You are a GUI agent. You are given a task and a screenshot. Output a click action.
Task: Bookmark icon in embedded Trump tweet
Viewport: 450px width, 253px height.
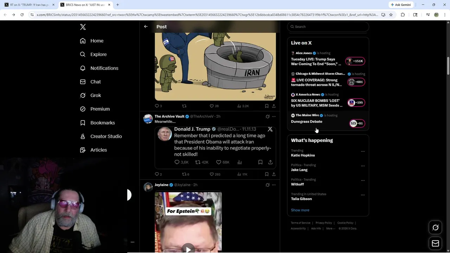coord(260,162)
